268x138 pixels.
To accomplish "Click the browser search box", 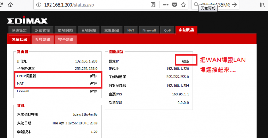I will (x=215, y=5).
